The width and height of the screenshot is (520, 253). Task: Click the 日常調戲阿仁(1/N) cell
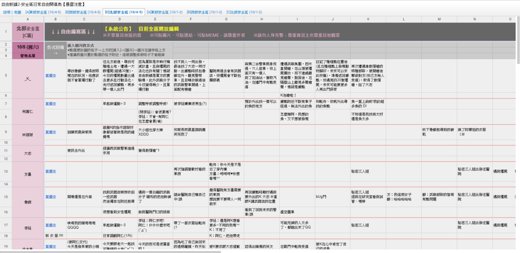coord(119,236)
